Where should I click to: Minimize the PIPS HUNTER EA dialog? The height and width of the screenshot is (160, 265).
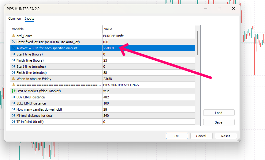tap(206, 9)
